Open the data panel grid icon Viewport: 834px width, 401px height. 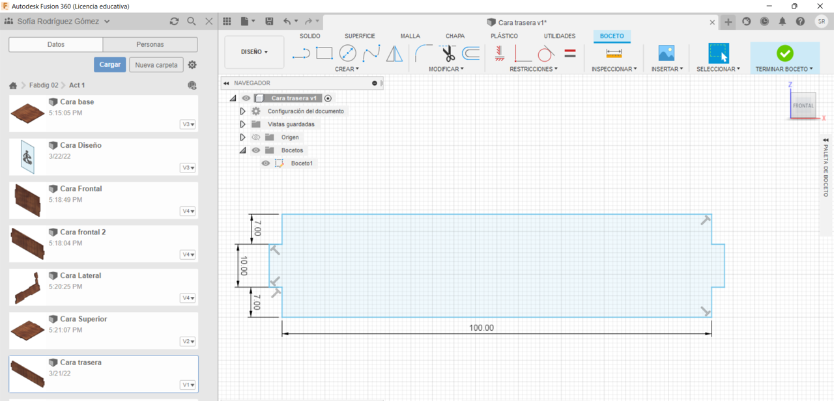pos(227,21)
